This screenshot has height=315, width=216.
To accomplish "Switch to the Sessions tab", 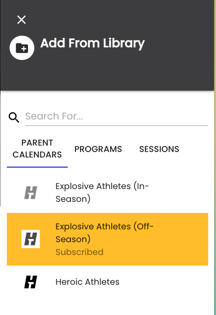I will click(159, 149).
